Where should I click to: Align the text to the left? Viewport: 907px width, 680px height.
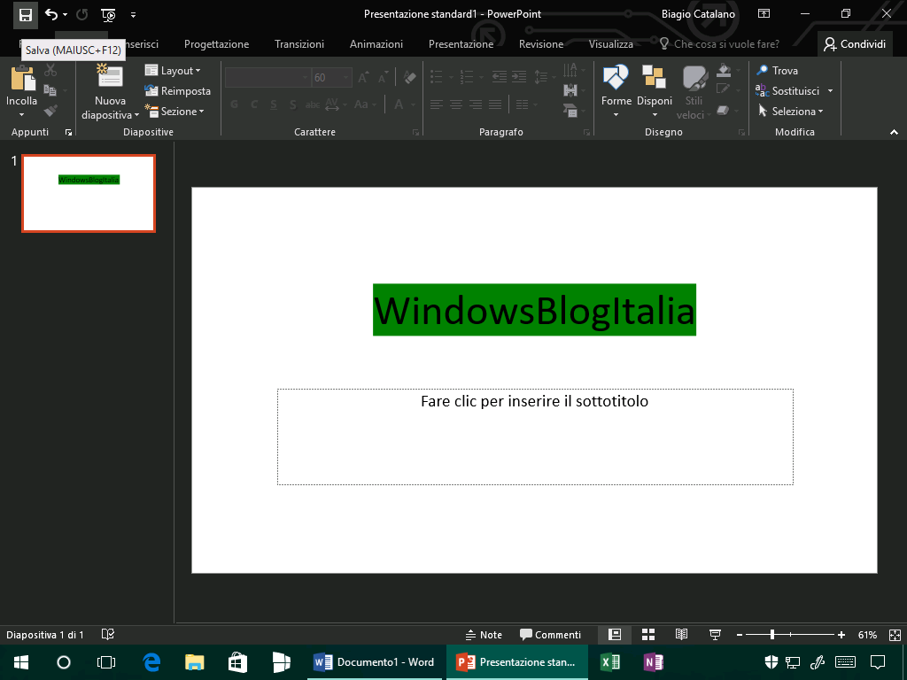point(437,104)
